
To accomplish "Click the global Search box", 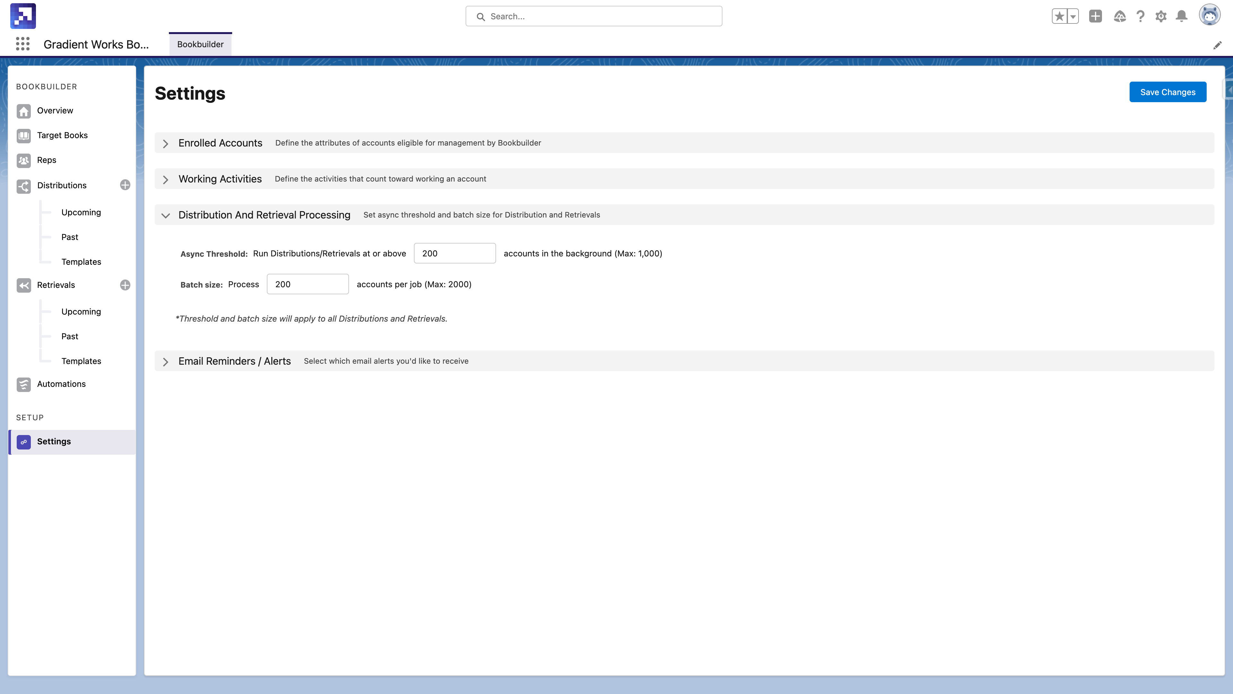I will 593,16.
